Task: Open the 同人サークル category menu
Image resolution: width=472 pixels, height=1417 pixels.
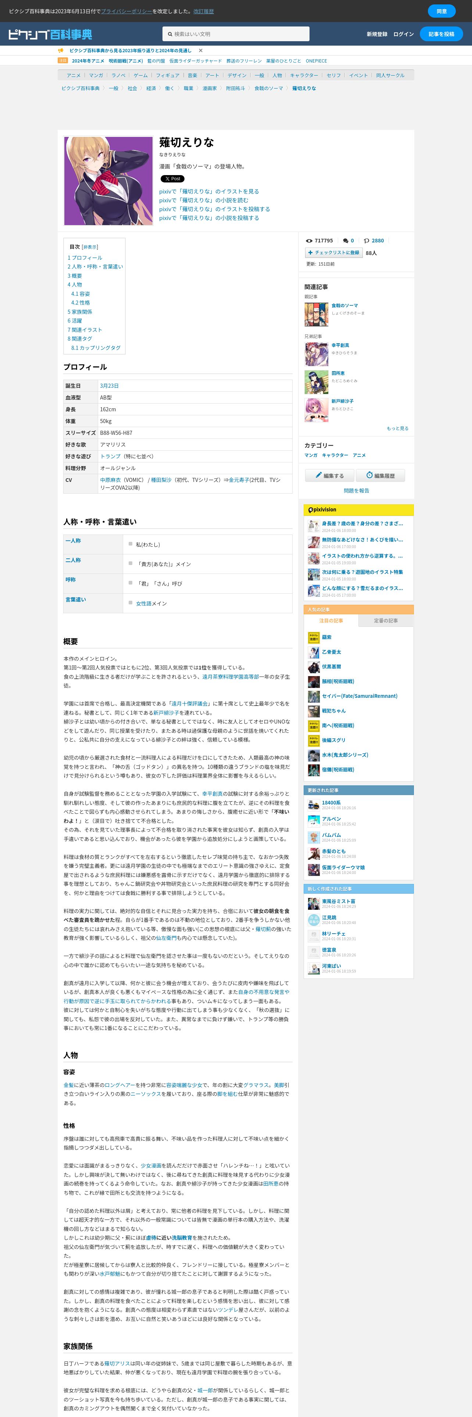Action: point(390,75)
